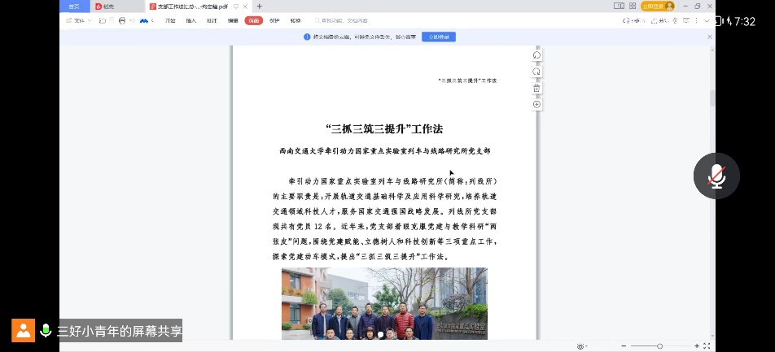775x352 pixels.
Task: Open the 文件 file menu dropdown
Action: [80, 20]
